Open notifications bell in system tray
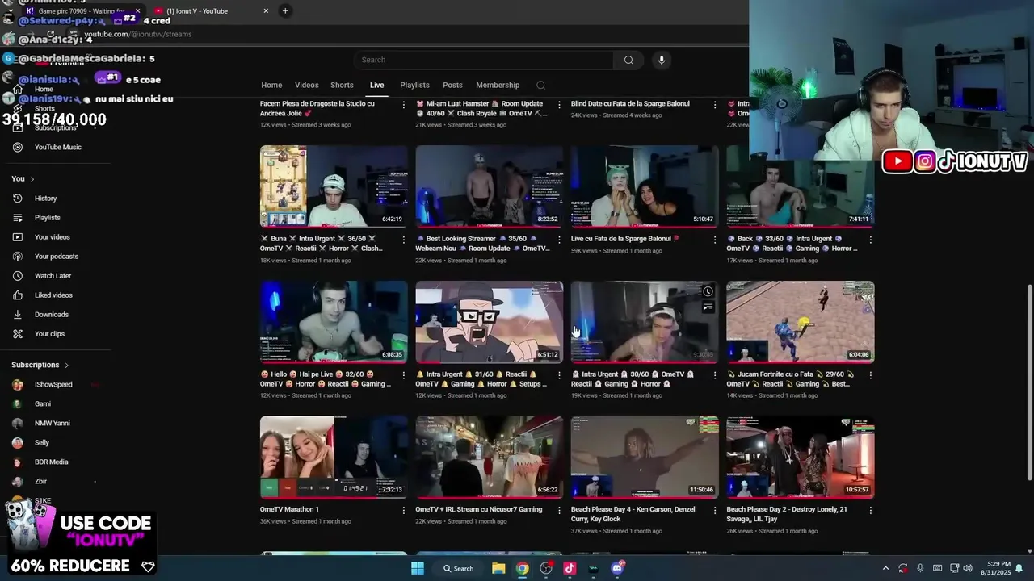The image size is (1034, 581). coord(1019,568)
